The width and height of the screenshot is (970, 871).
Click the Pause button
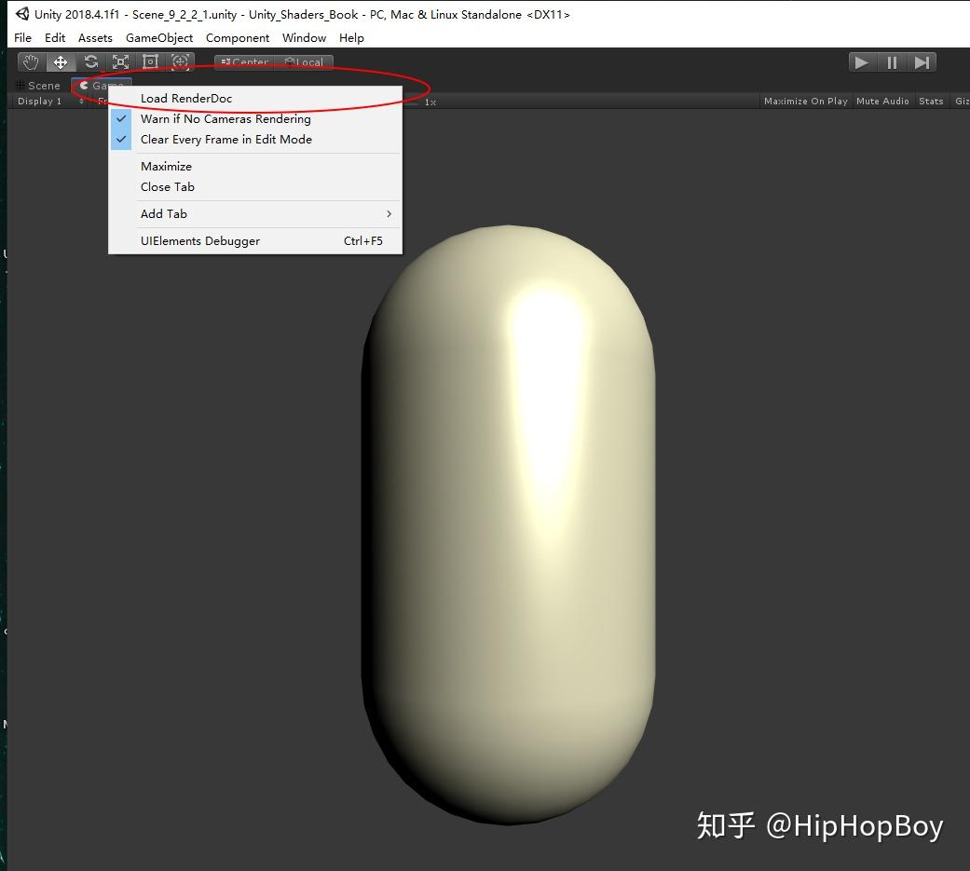[892, 62]
